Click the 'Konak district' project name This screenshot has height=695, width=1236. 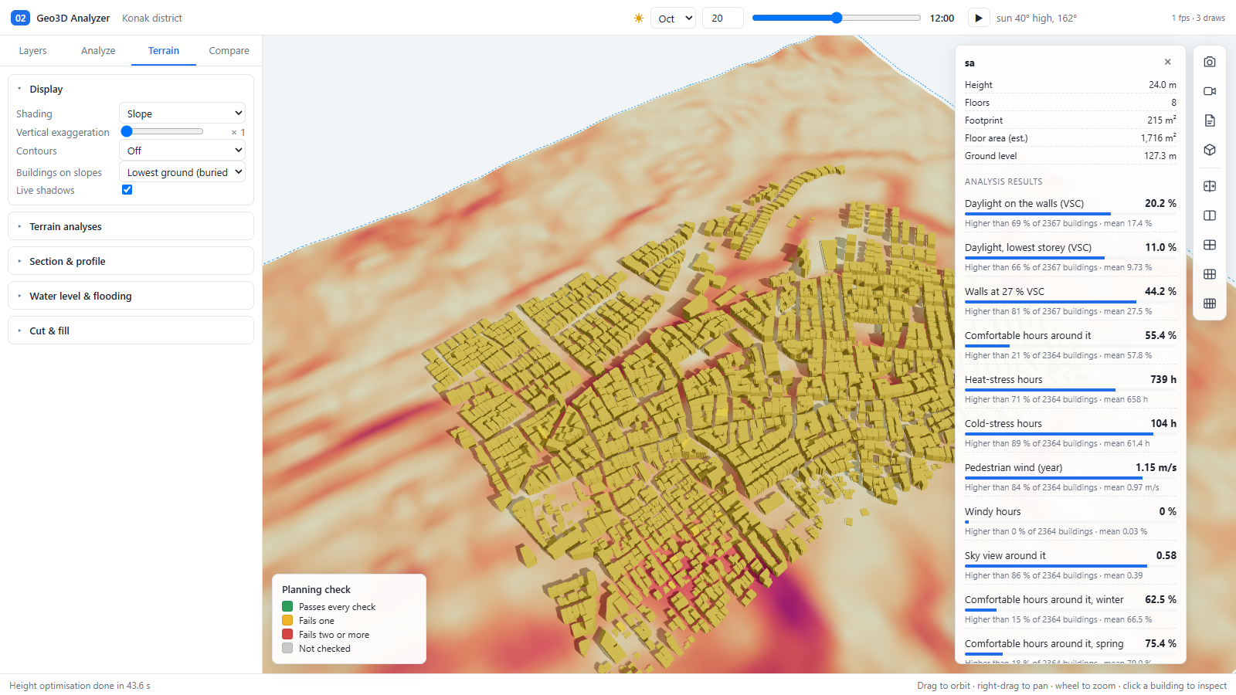pyautogui.click(x=152, y=18)
